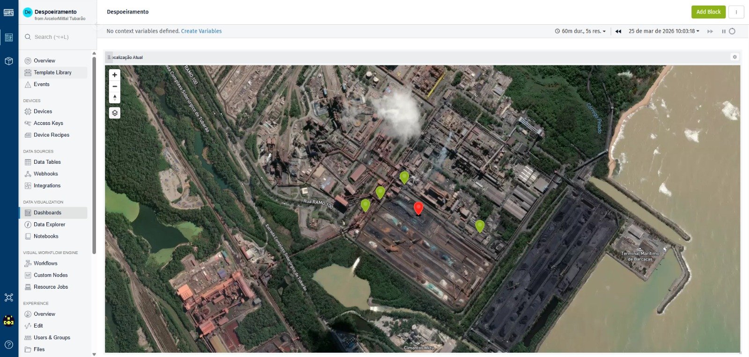Click the sidebar scrollbar thumb
Screen dimensions: 749x357
coord(94,155)
